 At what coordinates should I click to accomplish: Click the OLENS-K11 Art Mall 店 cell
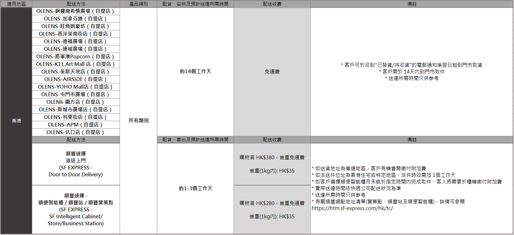[x=76, y=64]
